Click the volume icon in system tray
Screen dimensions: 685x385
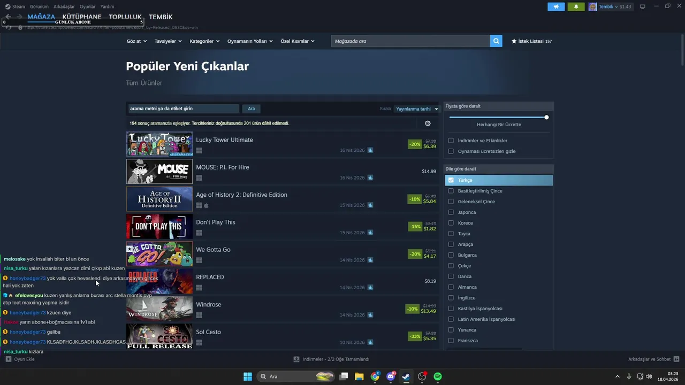[649, 376]
